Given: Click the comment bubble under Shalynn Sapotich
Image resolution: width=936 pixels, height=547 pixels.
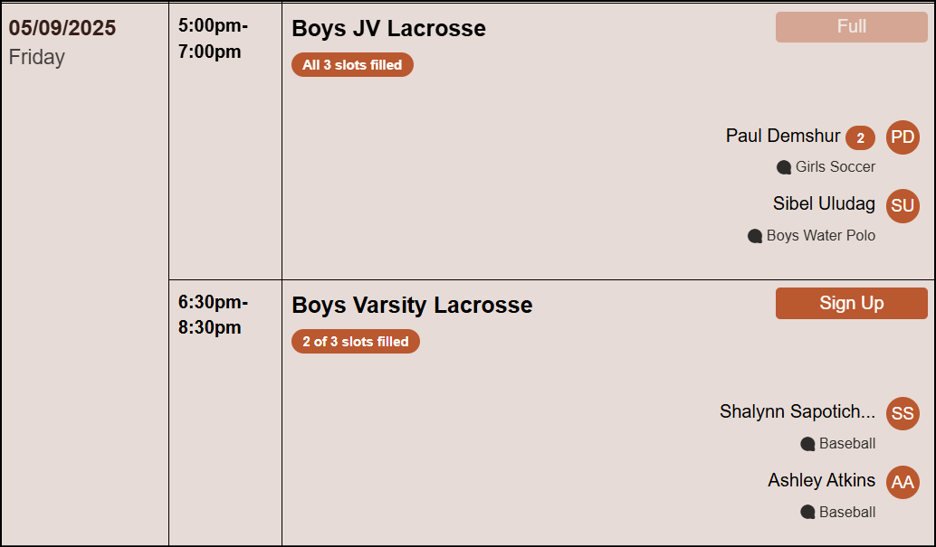Looking at the screenshot, I should click(807, 444).
